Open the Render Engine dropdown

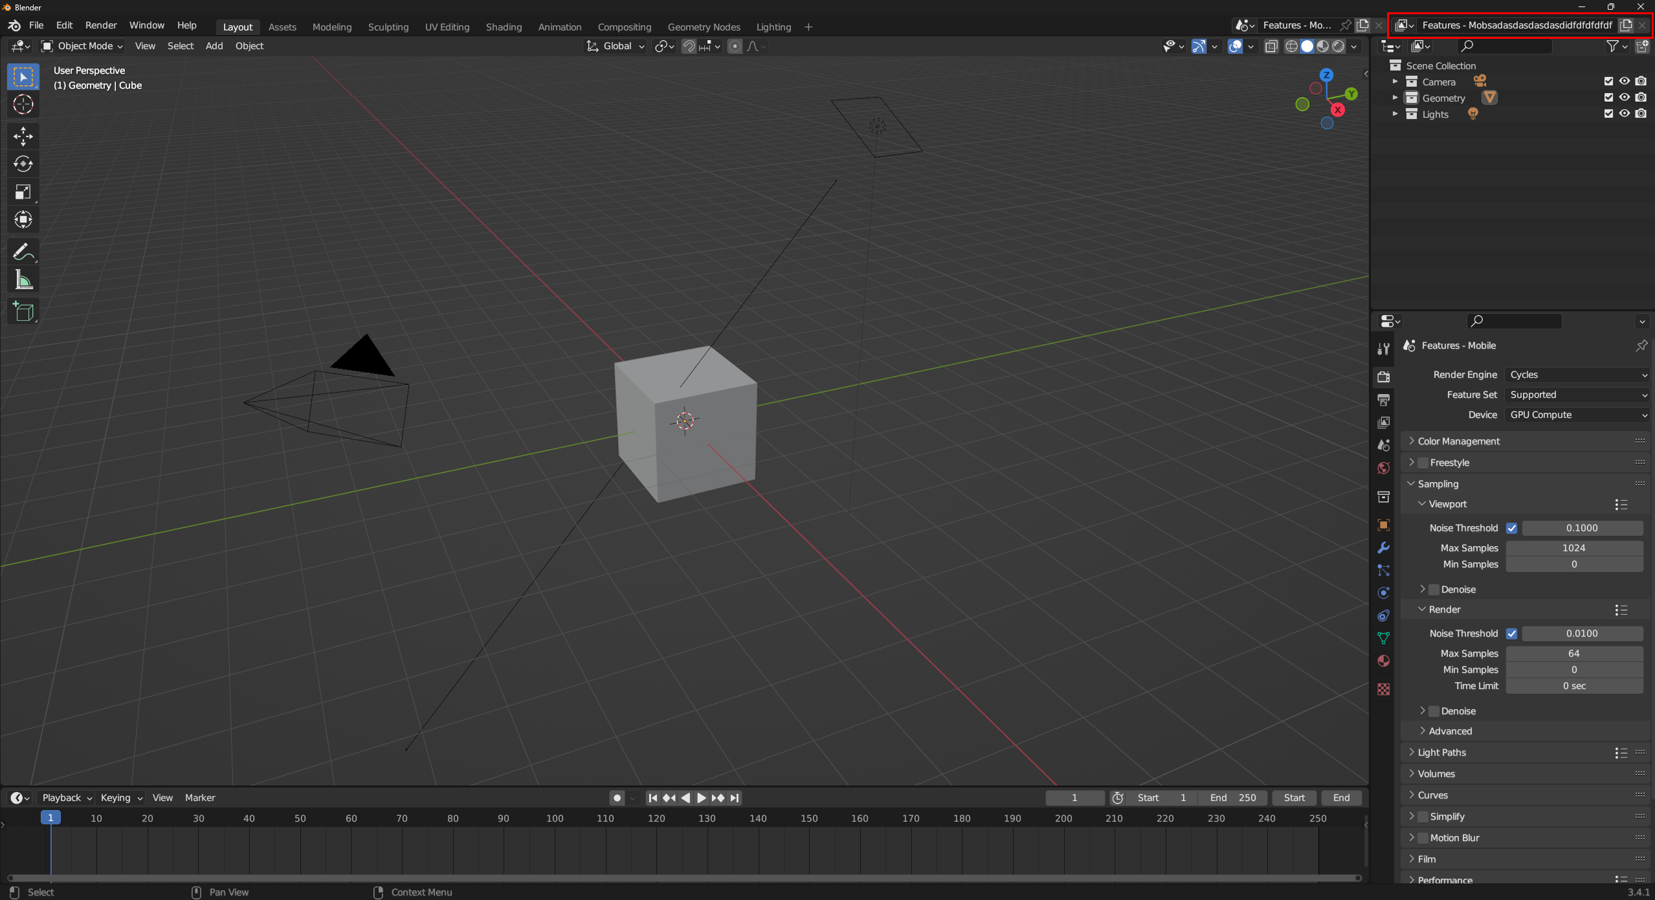[1577, 375]
